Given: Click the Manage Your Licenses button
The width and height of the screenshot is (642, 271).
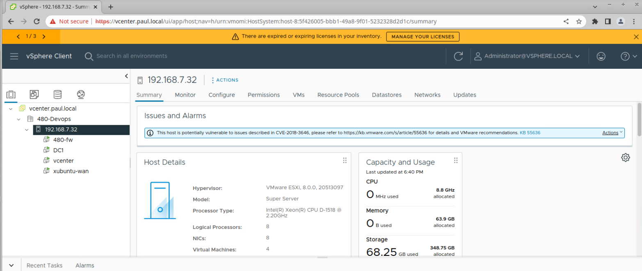Looking at the screenshot, I should click(x=423, y=36).
